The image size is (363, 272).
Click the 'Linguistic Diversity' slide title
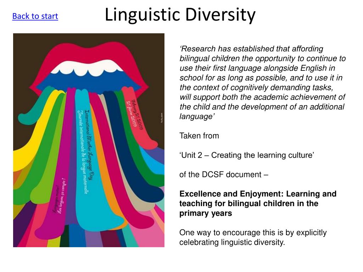180,15
